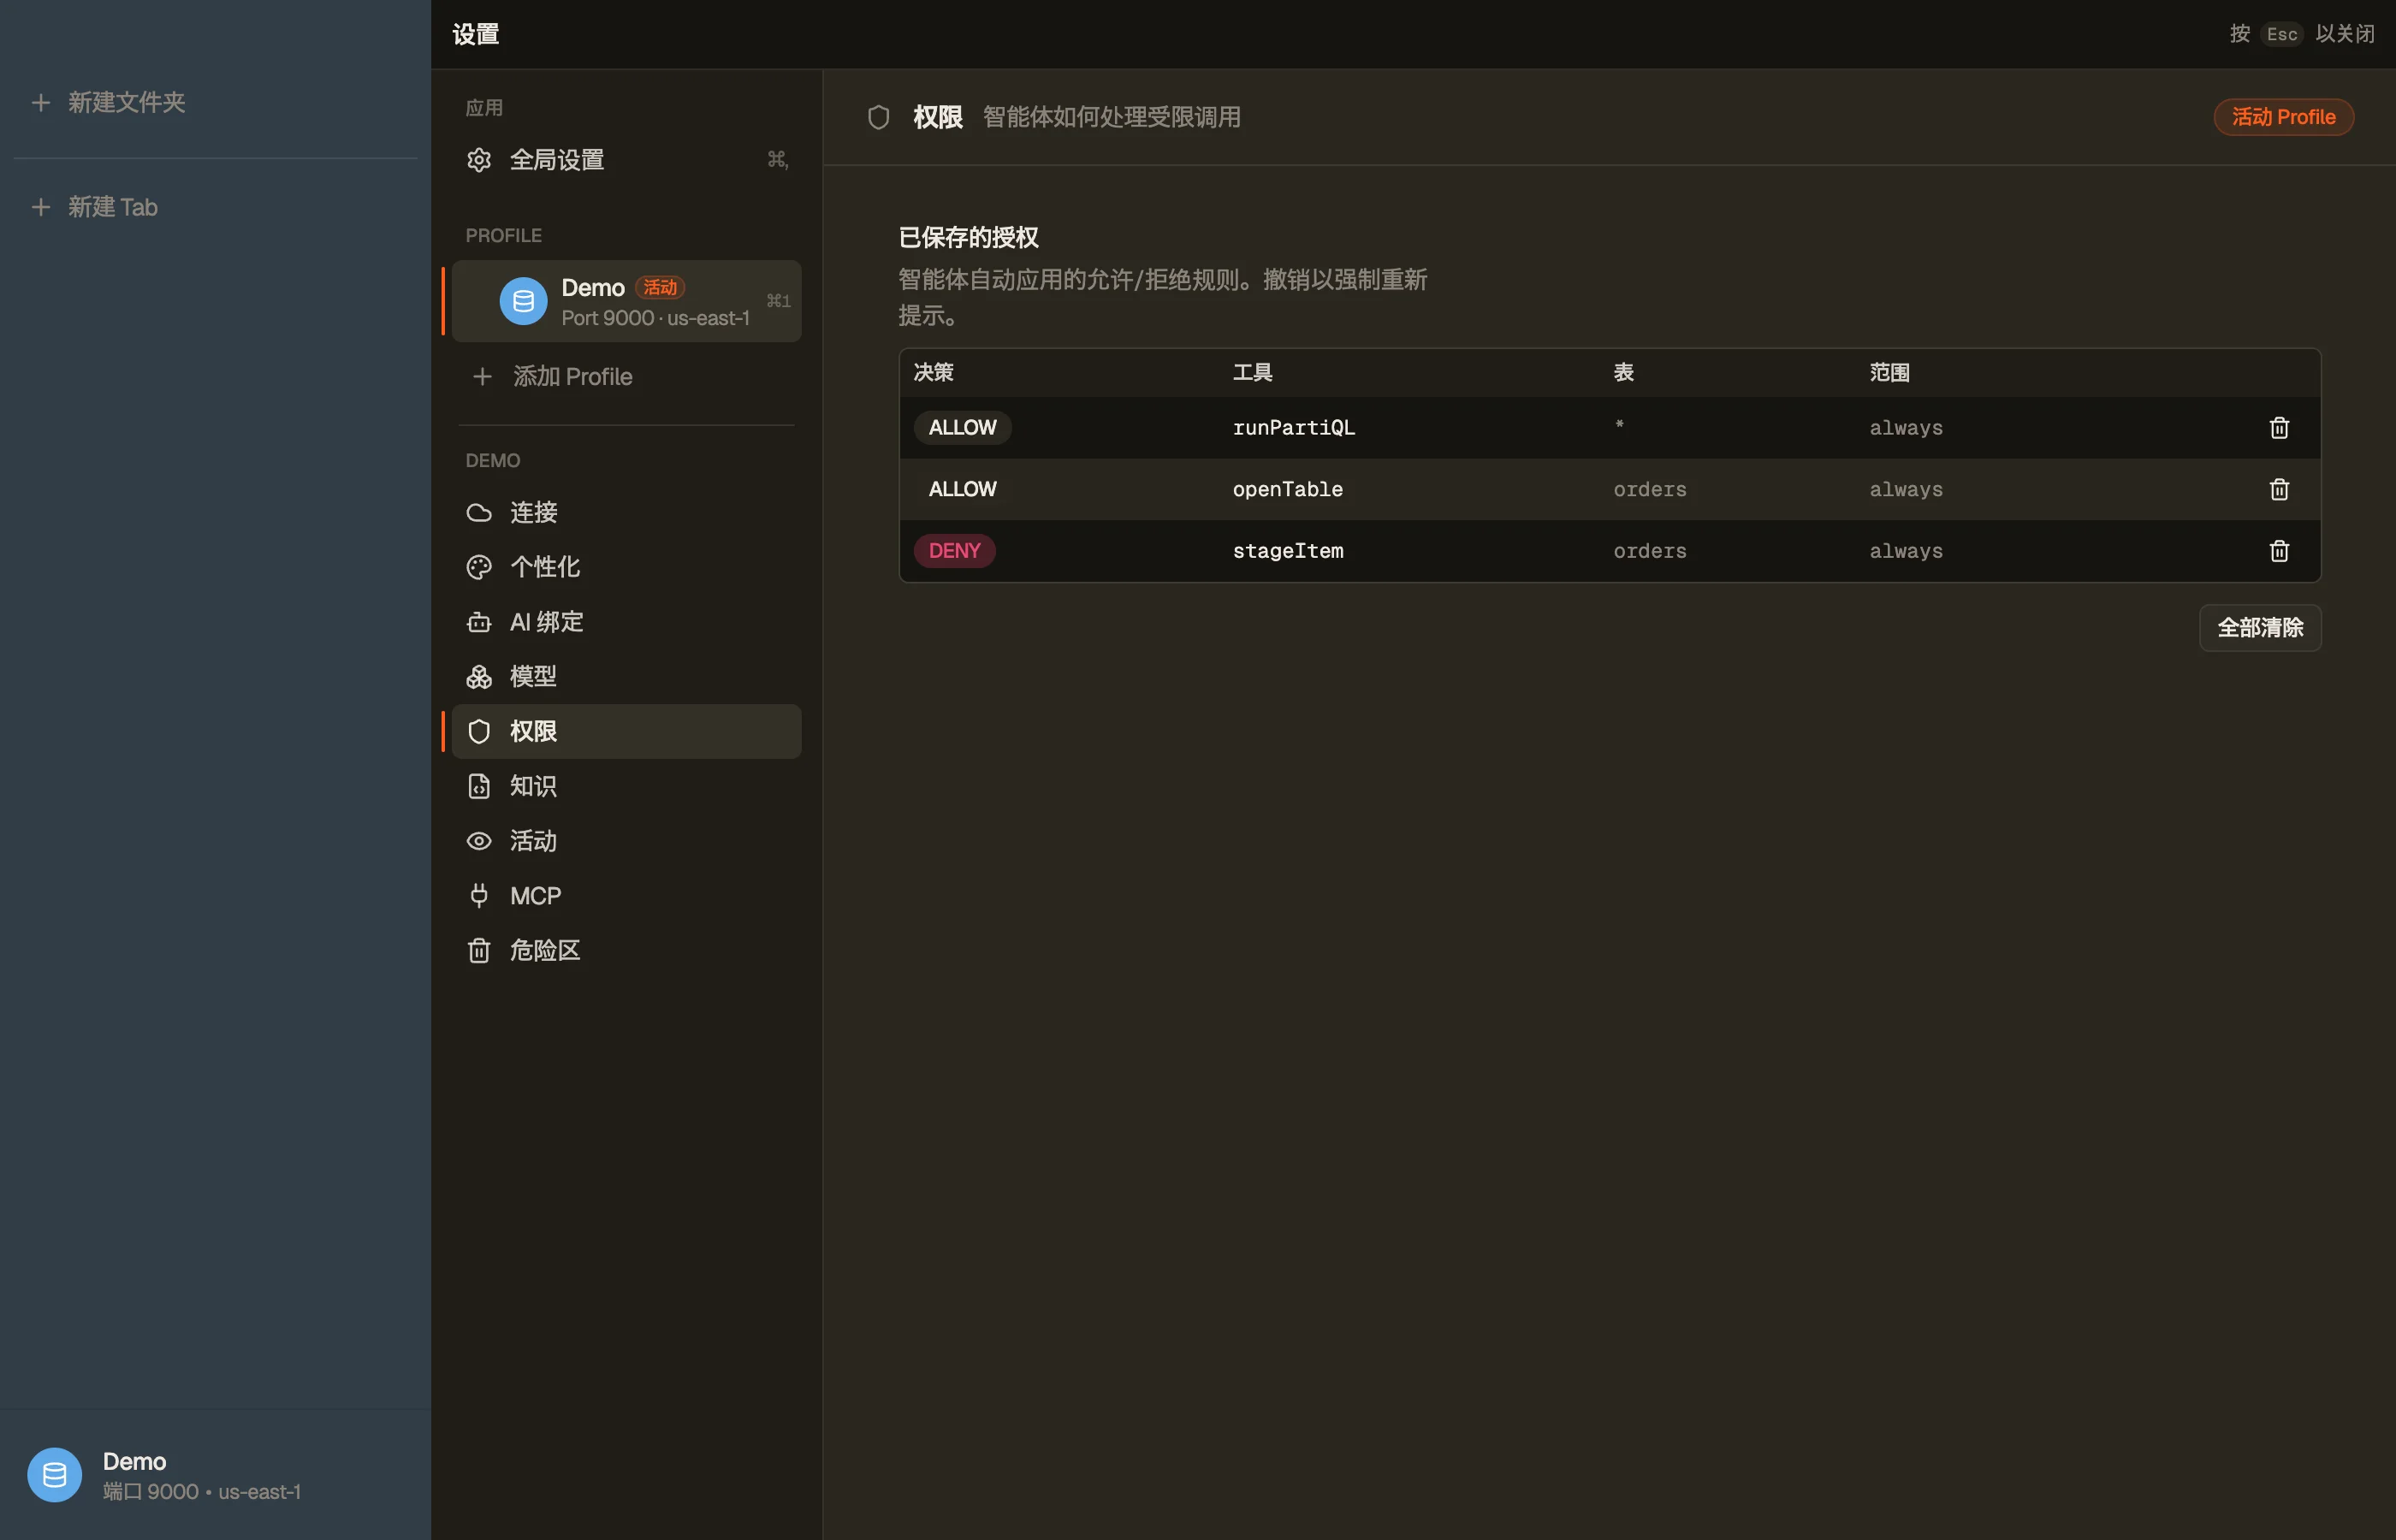Click the shield icon in 权限 sidebar item
The width and height of the screenshot is (2396, 1540).
pos(479,731)
